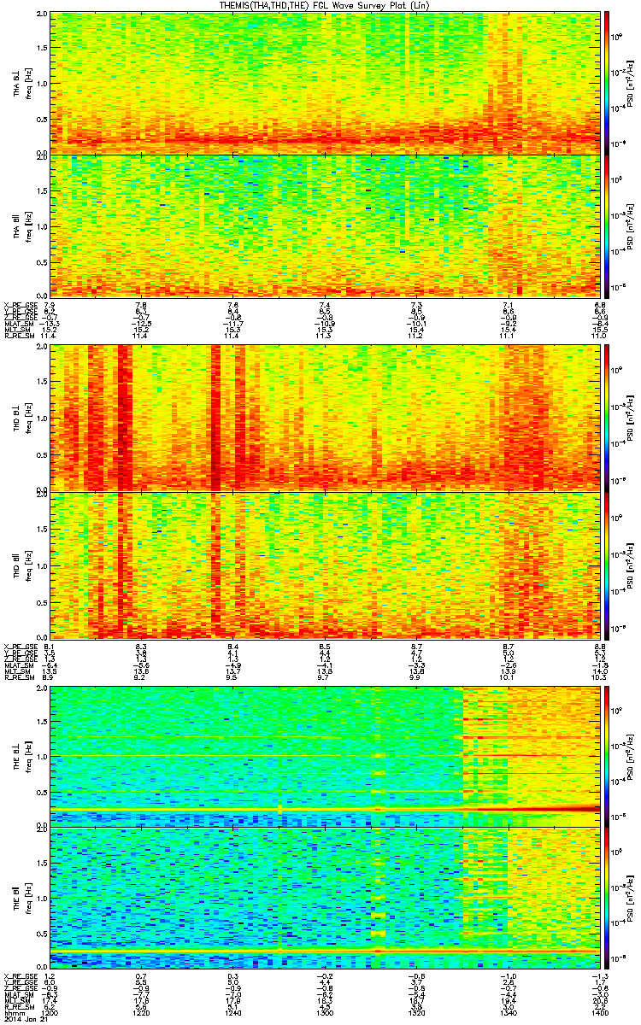Click the '1.0' frequency tick of THE B⊥ panel
This screenshot has height=1025, width=641.
41,756
